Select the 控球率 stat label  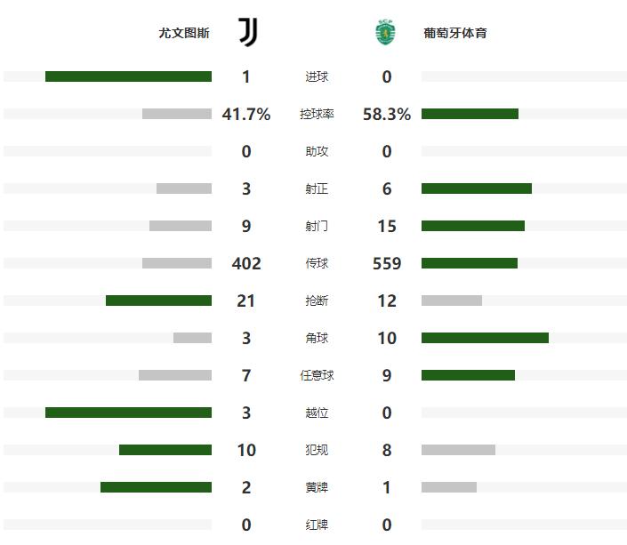click(x=317, y=115)
